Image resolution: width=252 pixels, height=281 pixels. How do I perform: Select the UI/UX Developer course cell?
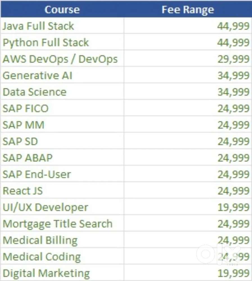pyautogui.click(x=45, y=207)
